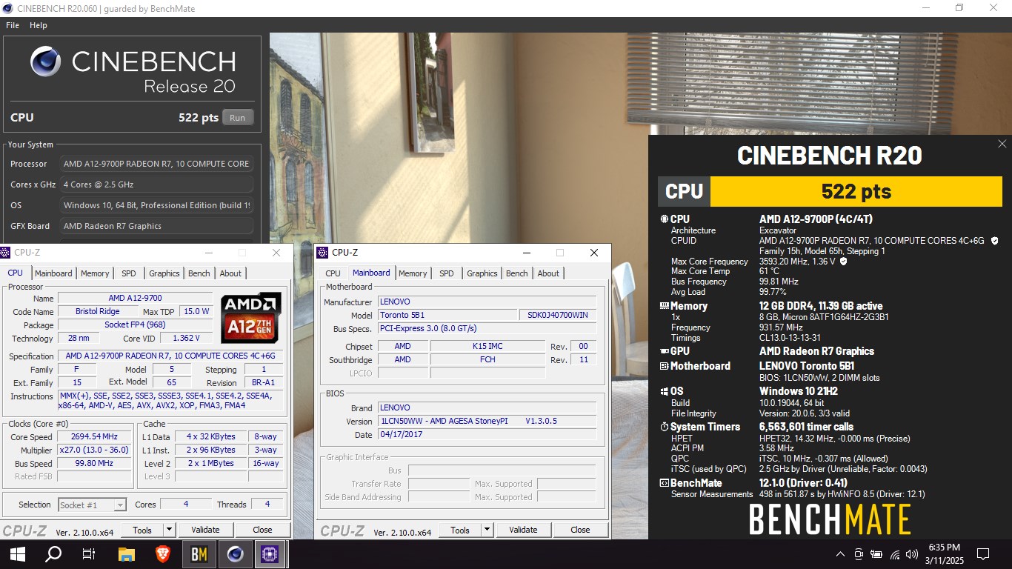Click Validate in Mainboard CPU-Z window

click(x=523, y=530)
